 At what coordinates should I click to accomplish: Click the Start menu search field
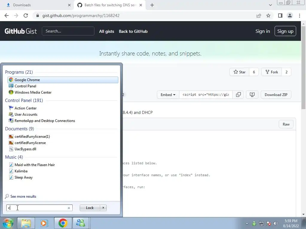click(39, 208)
